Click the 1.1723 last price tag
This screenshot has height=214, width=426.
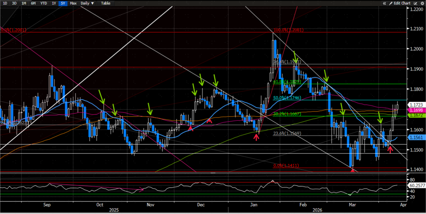click(x=416, y=104)
